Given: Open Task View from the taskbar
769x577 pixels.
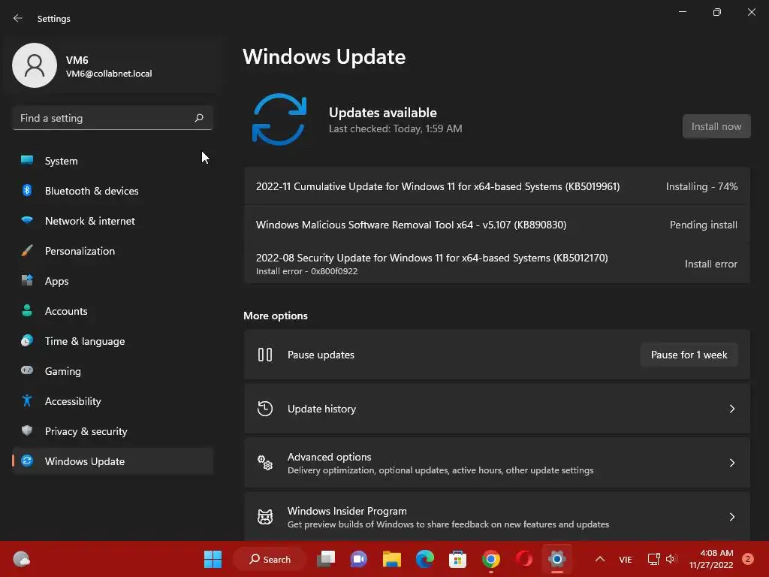Looking at the screenshot, I should (326, 559).
